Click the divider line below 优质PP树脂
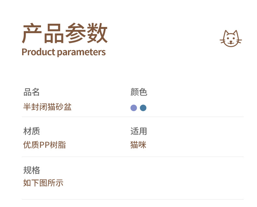Image resolution: width=257 pixels, height=207 pixels. point(132,157)
